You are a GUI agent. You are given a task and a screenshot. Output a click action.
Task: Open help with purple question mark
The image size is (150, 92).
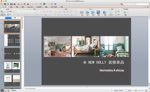coord(55,4)
